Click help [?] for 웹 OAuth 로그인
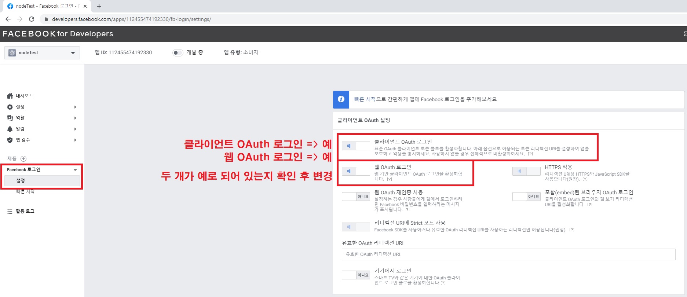 click(390, 179)
